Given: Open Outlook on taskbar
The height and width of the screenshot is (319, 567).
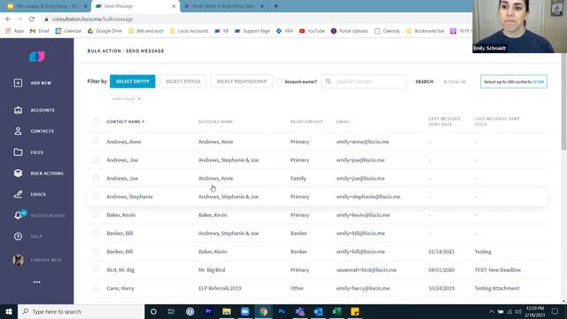Looking at the screenshot, I should 318,311.
